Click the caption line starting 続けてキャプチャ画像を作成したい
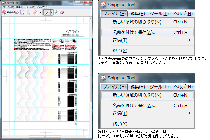The height and width of the screenshot is (140, 210). click(132, 132)
